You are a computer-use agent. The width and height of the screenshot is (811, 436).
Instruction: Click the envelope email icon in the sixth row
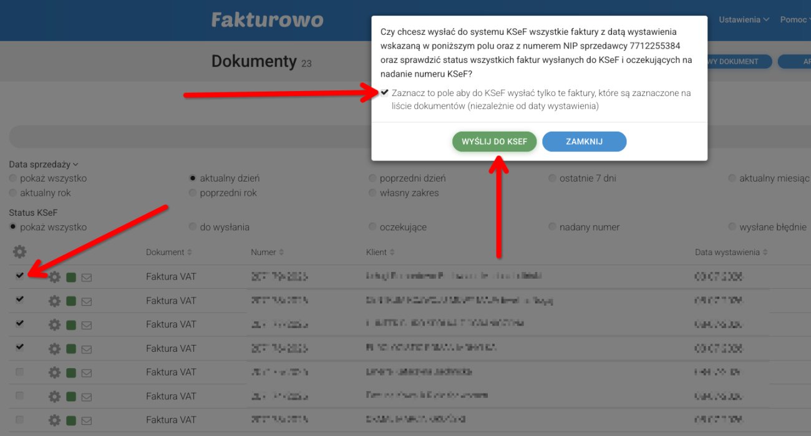coord(87,397)
